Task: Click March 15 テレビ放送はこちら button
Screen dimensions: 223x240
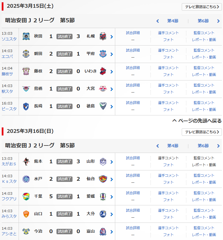Action: pyautogui.click(x=202, y=7)
